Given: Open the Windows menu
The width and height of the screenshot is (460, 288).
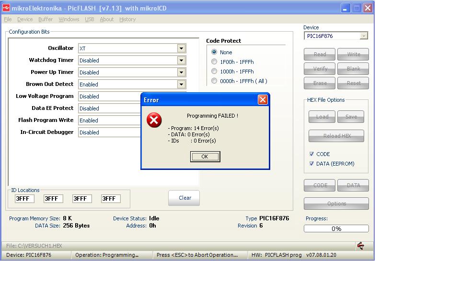Looking at the screenshot, I should pos(69,19).
